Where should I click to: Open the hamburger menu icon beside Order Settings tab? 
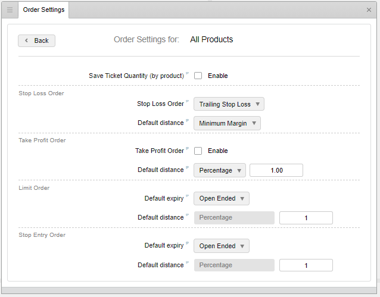[10, 10]
